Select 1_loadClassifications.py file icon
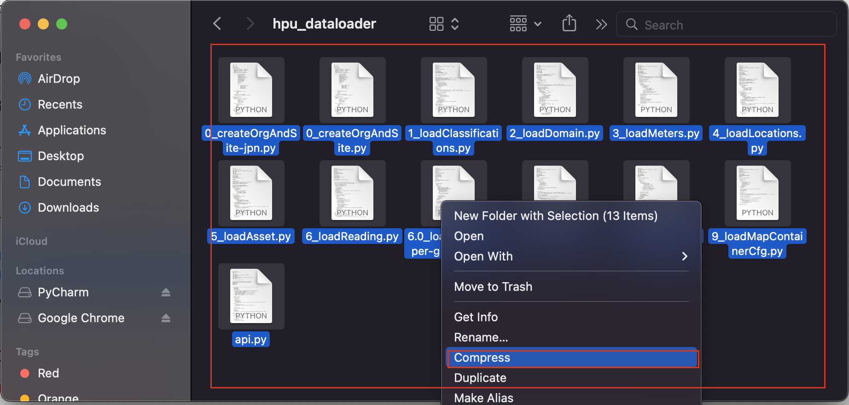The image size is (849, 405). click(454, 90)
